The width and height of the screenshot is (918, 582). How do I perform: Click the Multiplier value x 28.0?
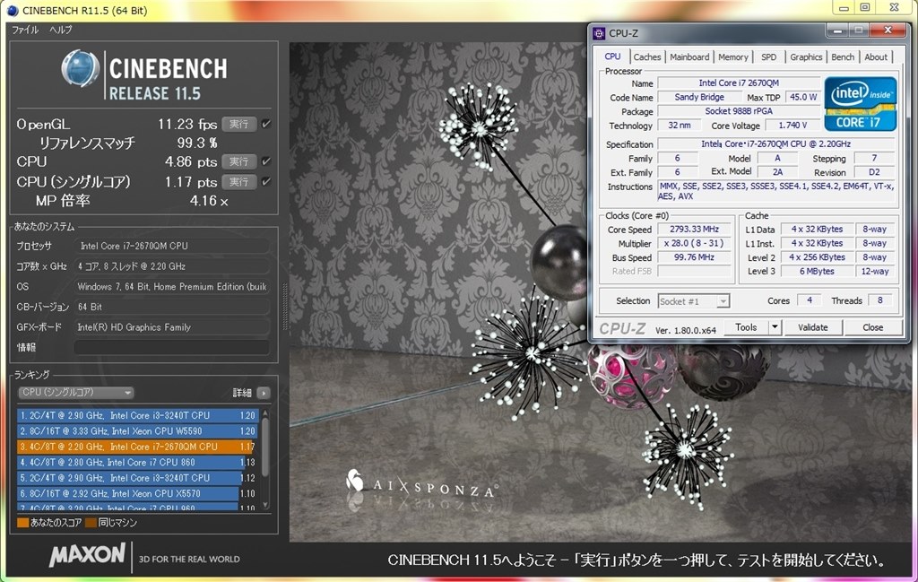coord(695,243)
